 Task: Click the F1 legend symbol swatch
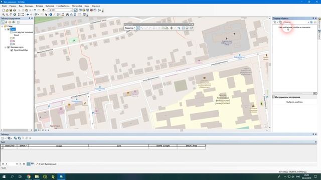coord(11,38)
